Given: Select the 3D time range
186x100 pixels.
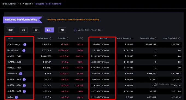Looking at the screenshot, I should pyautogui.click(x=36, y=30).
